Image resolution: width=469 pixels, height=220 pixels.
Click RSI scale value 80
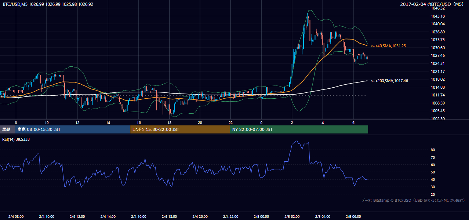pos(433,150)
